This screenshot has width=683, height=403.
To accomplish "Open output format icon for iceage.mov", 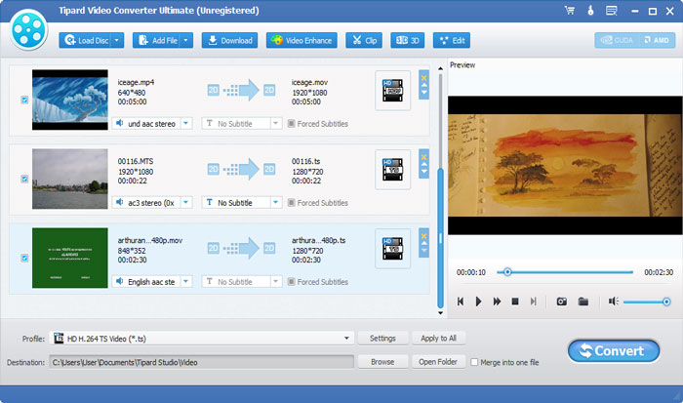I will coord(392,91).
